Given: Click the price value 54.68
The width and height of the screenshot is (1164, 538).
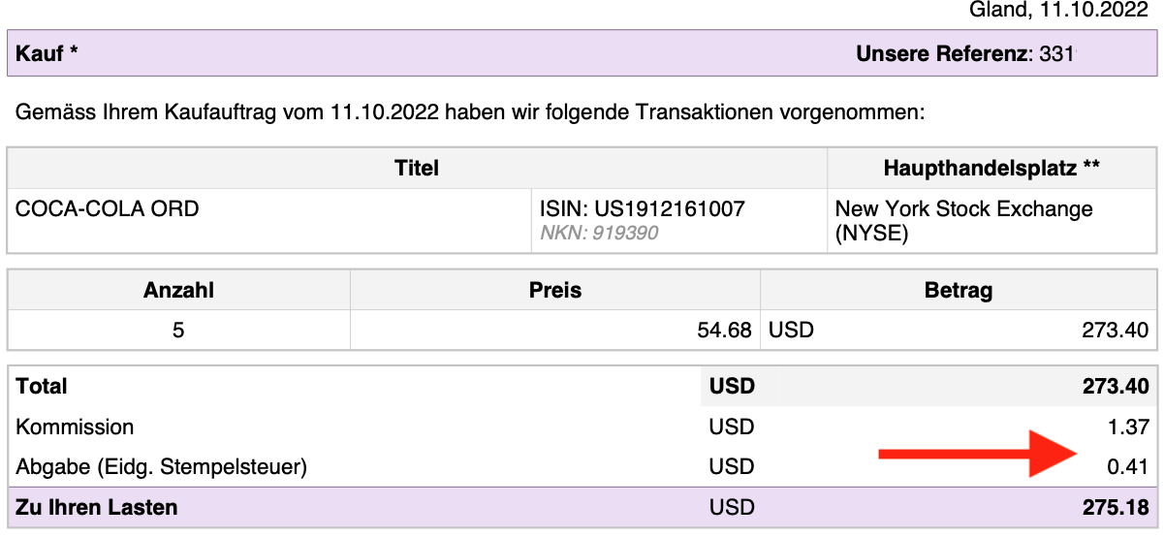Looking at the screenshot, I should [x=724, y=330].
